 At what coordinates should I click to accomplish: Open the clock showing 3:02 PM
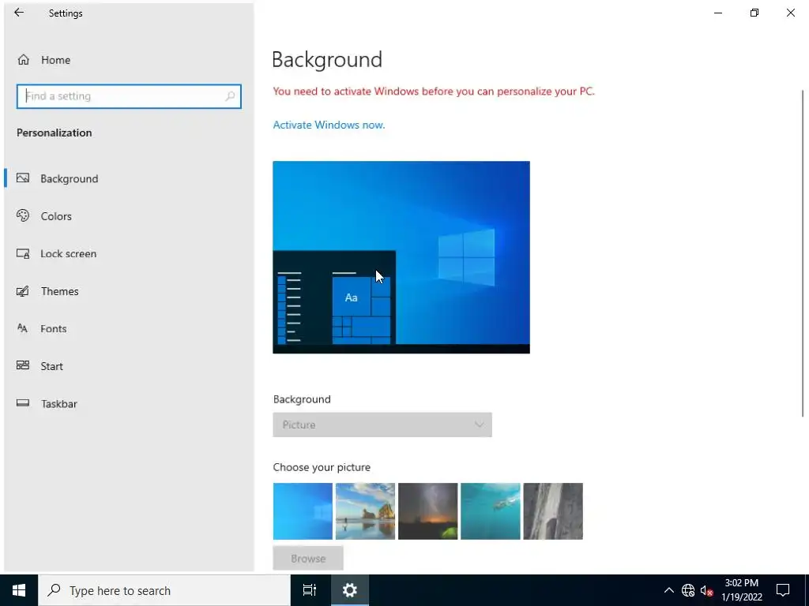click(741, 590)
